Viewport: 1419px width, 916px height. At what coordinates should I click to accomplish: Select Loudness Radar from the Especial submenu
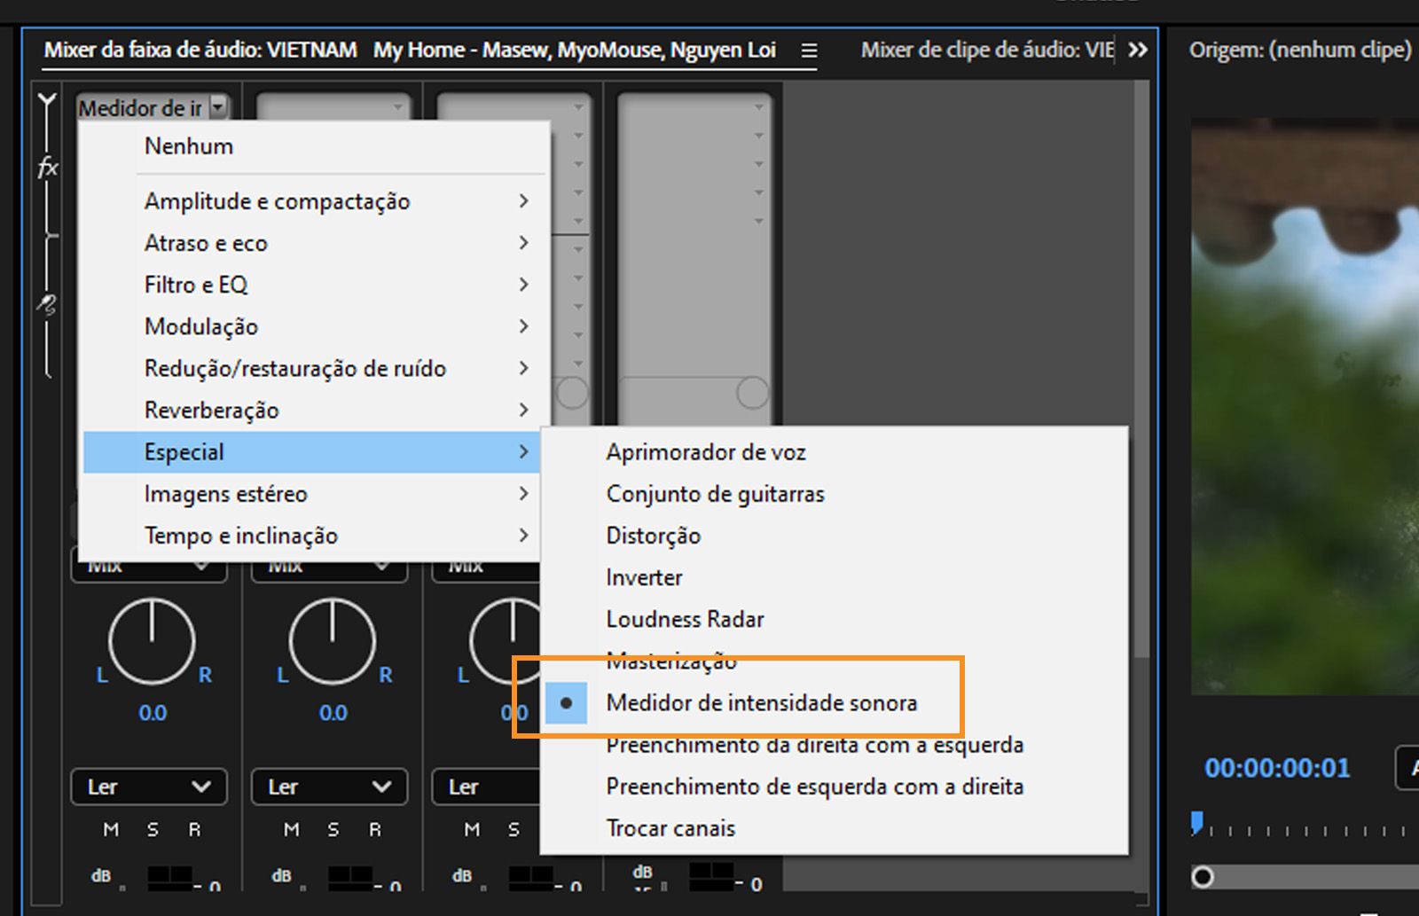tap(685, 619)
